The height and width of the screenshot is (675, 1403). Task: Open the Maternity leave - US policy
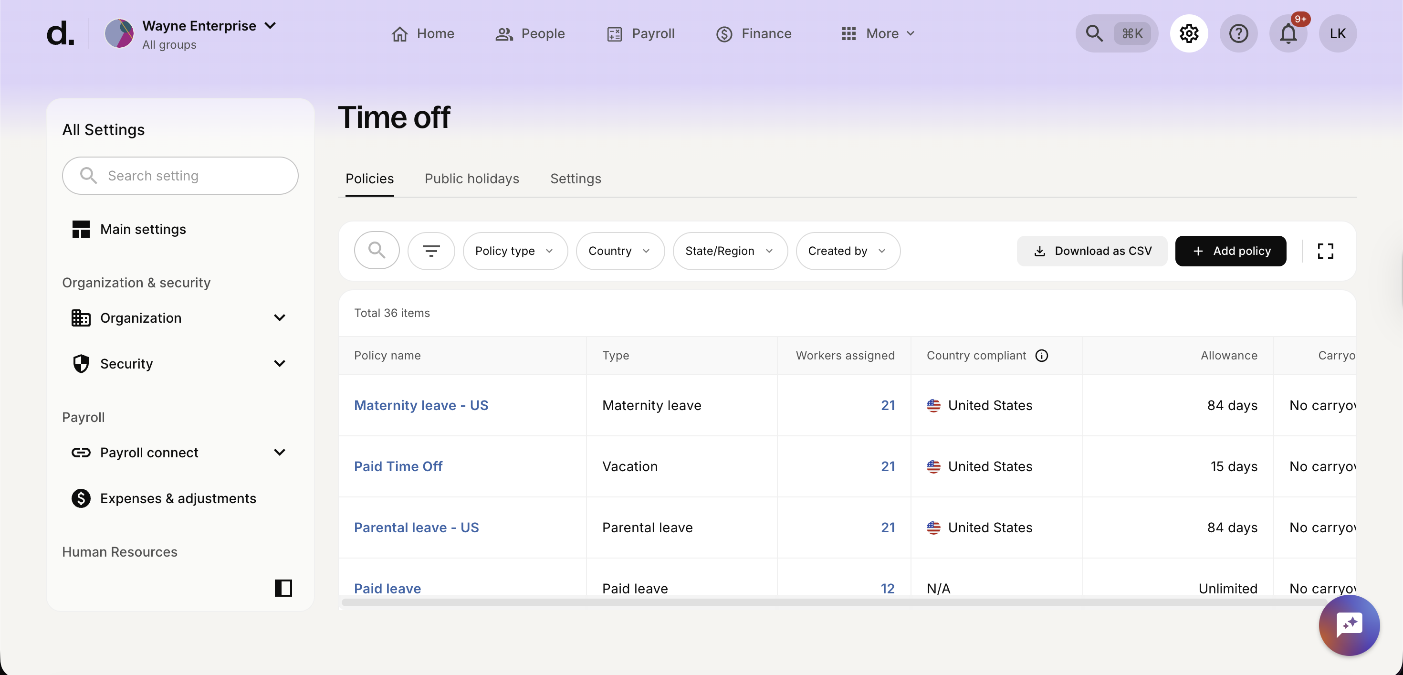[420, 405]
